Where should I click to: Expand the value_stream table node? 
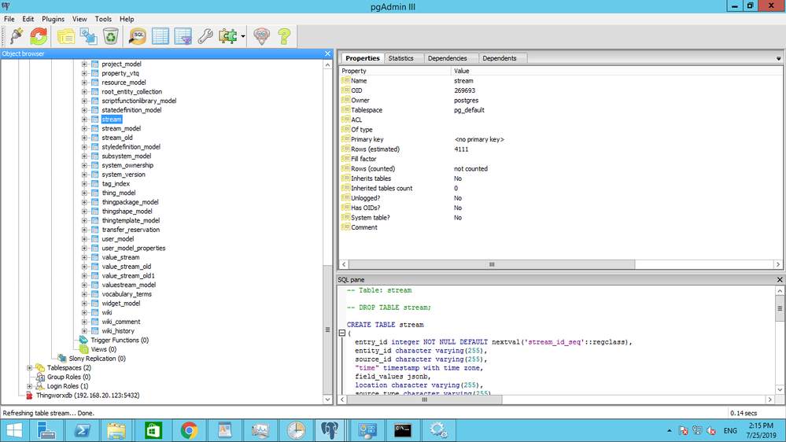click(x=84, y=257)
